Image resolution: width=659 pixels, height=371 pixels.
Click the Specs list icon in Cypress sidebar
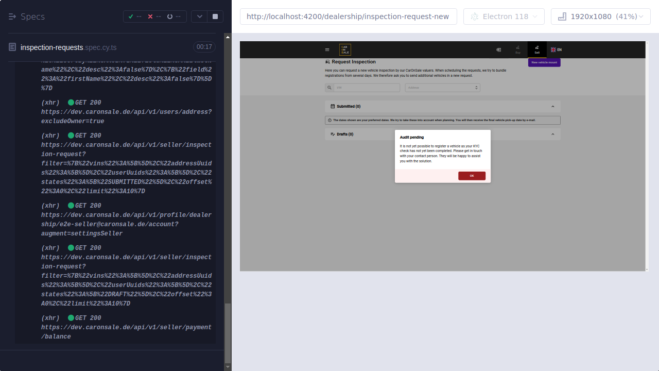pos(12,16)
